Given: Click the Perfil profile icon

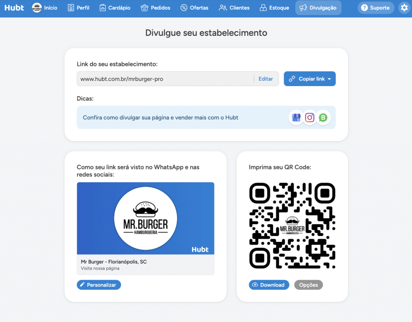Looking at the screenshot, I should pyautogui.click(x=71, y=8).
